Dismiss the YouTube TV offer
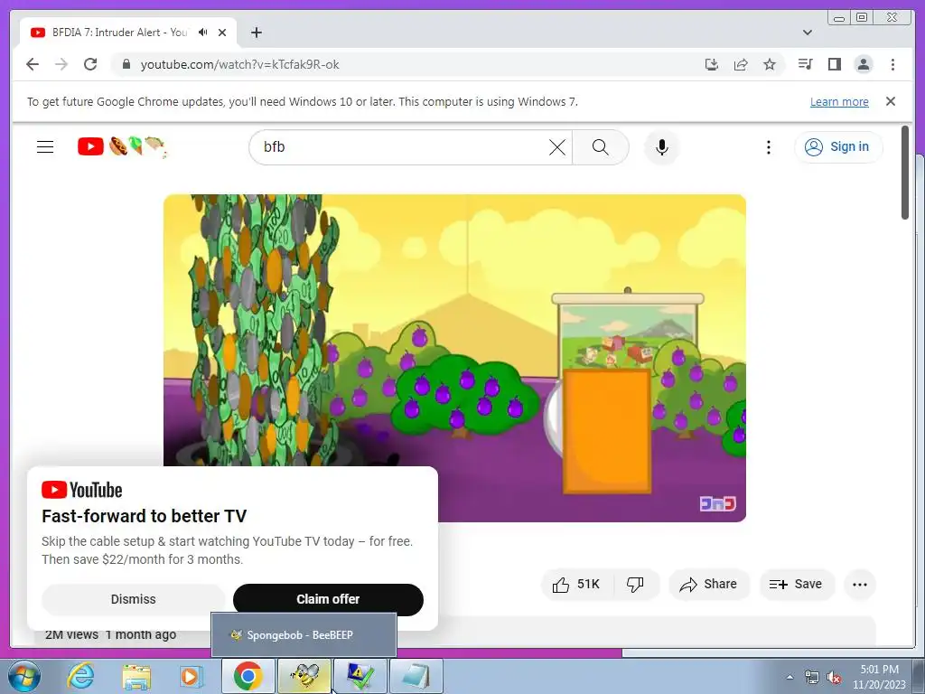Viewport: 925px width, 694px height. [x=134, y=599]
